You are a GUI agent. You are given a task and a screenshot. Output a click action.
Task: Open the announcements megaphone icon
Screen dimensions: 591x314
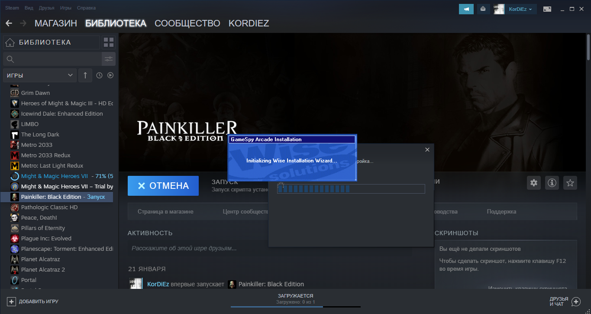pyautogui.click(x=466, y=9)
